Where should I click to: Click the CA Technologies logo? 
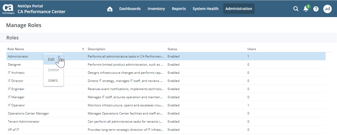tap(8, 8)
